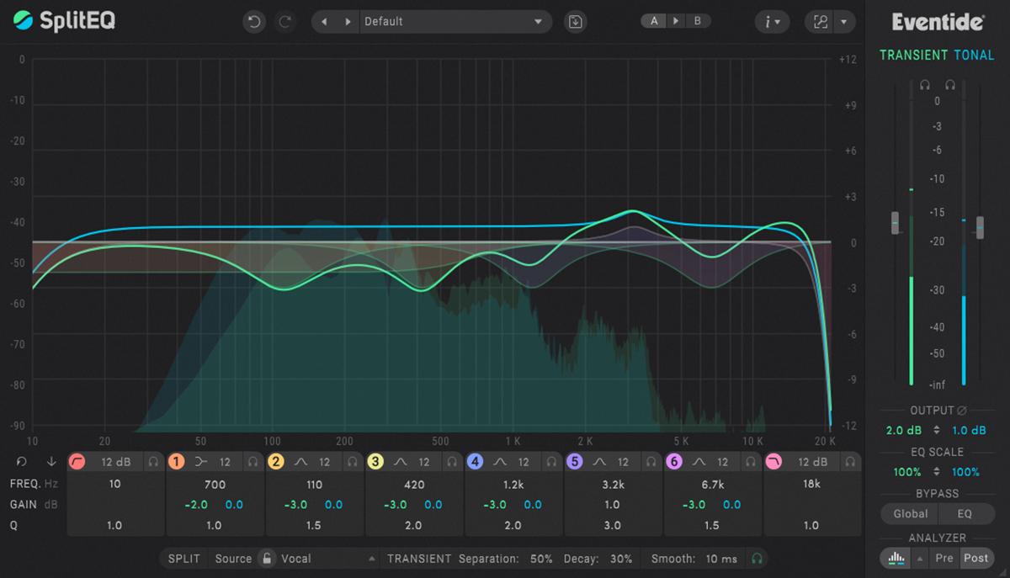Open low-pass slope 12 dB menu
Image resolution: width=1010 pixels, height=578 pixels.
[812, 462]
